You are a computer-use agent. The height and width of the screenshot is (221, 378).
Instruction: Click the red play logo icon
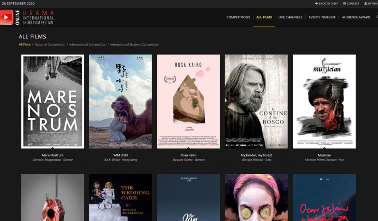pos(7,17)
